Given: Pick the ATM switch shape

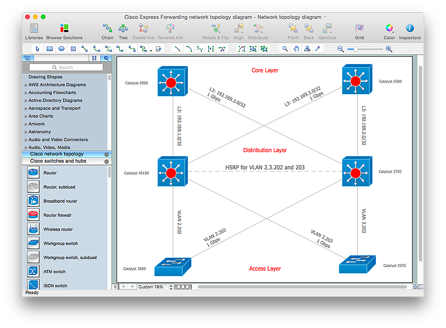Looking at the screenshot, I should click(x=33, y=271).
